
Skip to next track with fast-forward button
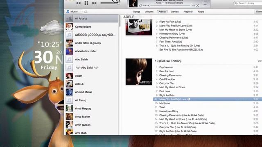[x=95, y=3]
